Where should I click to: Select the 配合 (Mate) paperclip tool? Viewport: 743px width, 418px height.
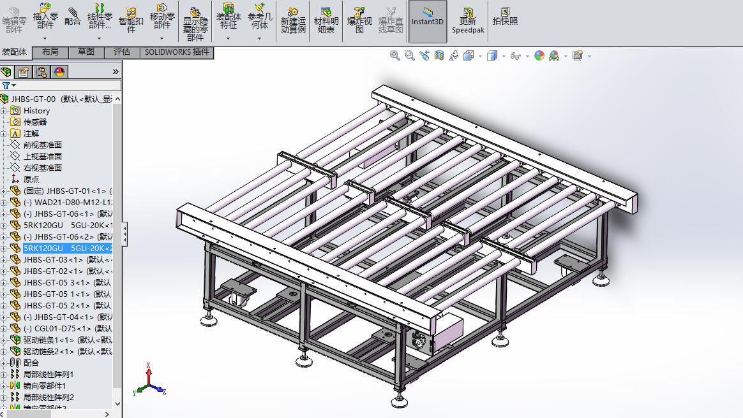(73, 17)
